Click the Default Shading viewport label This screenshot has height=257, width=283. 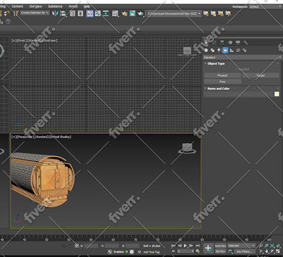pyautogui.click(x=60, y=137)
